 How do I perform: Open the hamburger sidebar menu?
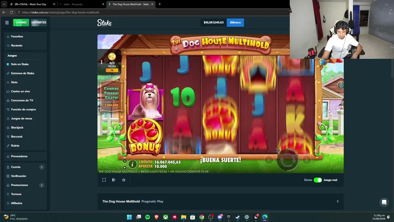(7, 23)
